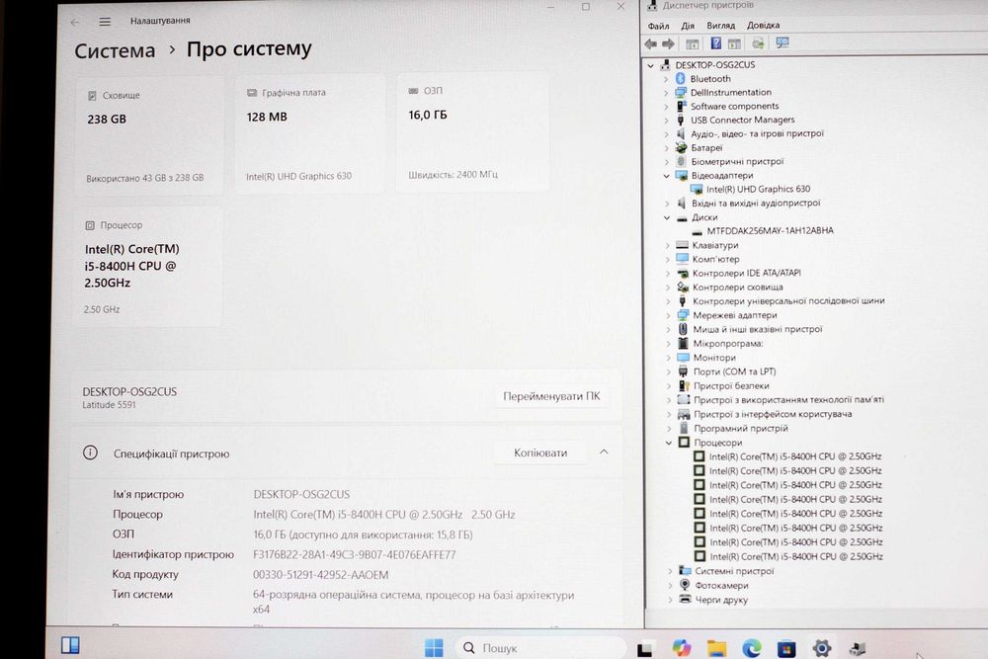
Task: Select the last i5-8400H processor entry
Action: point(796,557)
